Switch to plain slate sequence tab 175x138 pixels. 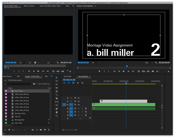pyautogui.click(x=68, y=76)
